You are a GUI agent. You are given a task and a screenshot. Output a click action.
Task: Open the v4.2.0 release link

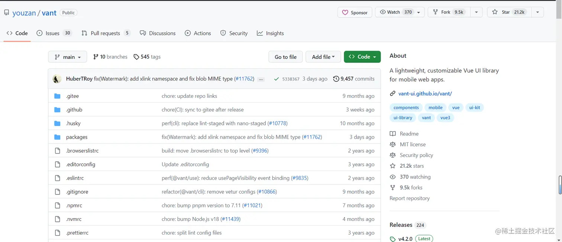pos(406,239)
